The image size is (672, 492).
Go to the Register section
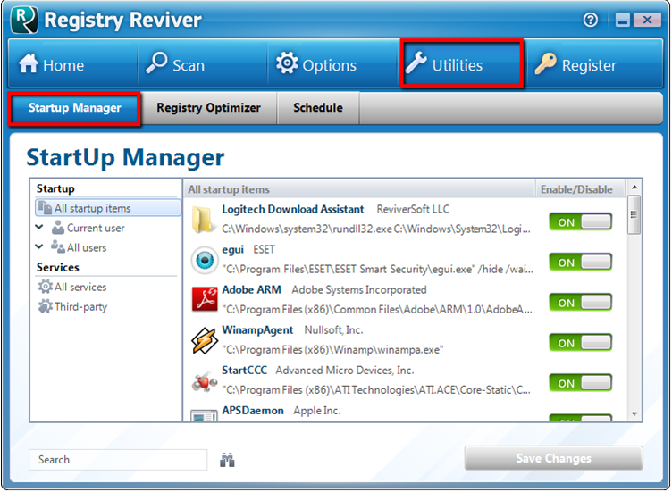[x=576, y=65]
